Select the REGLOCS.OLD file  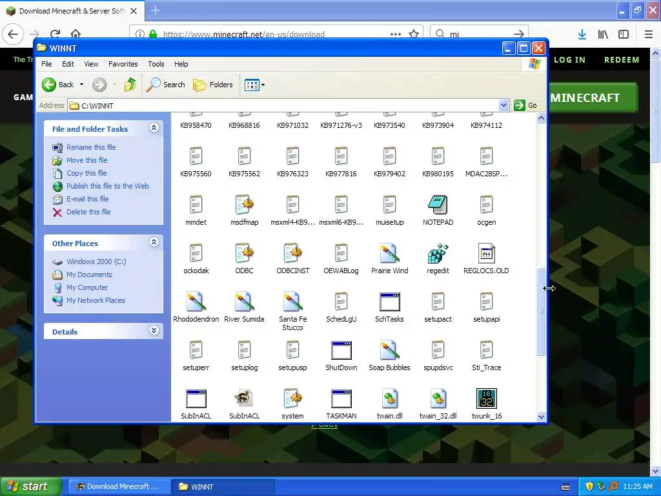click(x=486, y=253)
